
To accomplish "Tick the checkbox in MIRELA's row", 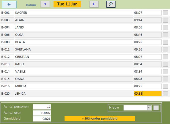I will [x=166, y=86].
